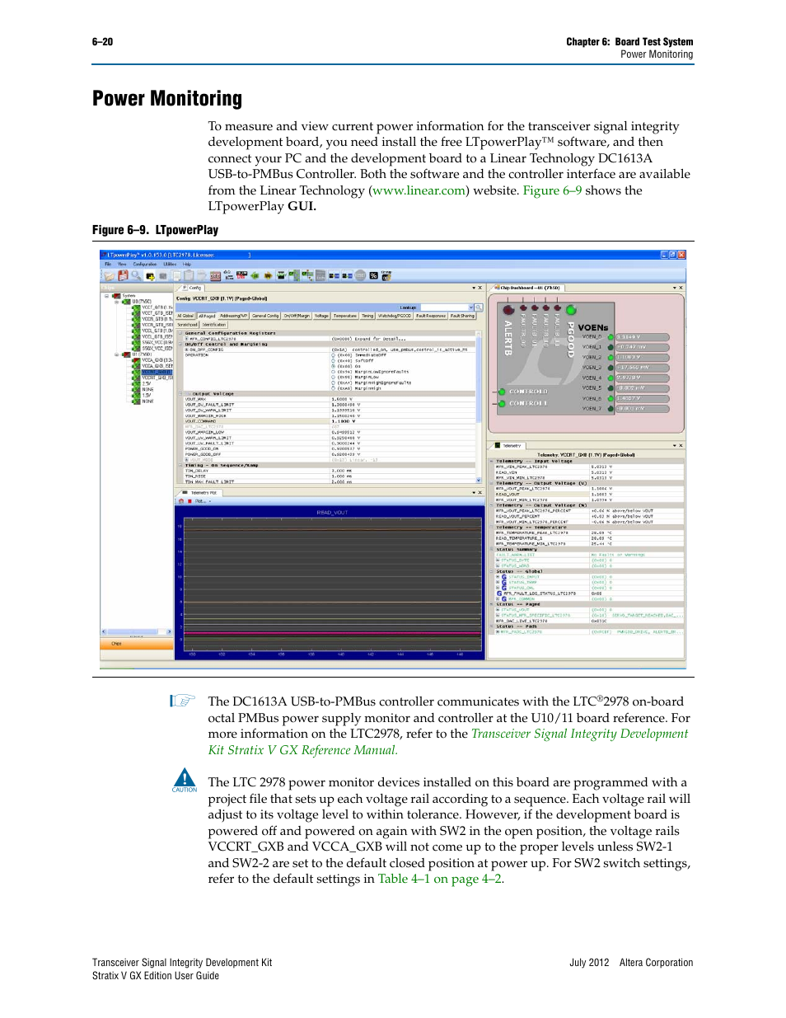786x1018 pixels.
Task: Expand the MFR_CONFIG_LTC2978 row
Action: click(187, 339)
